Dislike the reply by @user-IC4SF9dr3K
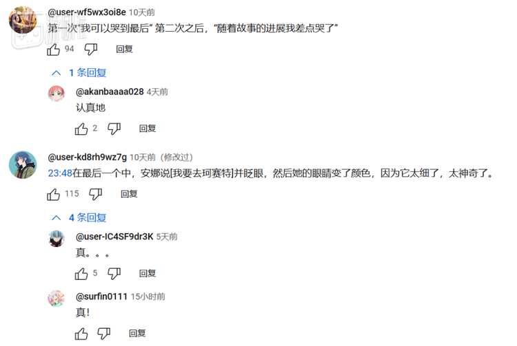The height and width of the screenshot is (346, 517). point(114,273)
